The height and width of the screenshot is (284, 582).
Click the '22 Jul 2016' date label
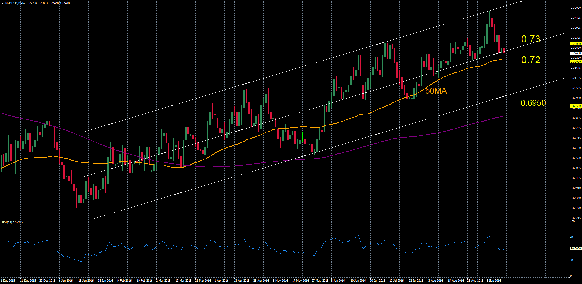pos(416,281)
